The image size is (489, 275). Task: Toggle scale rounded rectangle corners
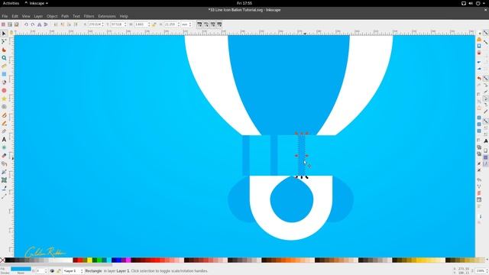pos(206,24)
